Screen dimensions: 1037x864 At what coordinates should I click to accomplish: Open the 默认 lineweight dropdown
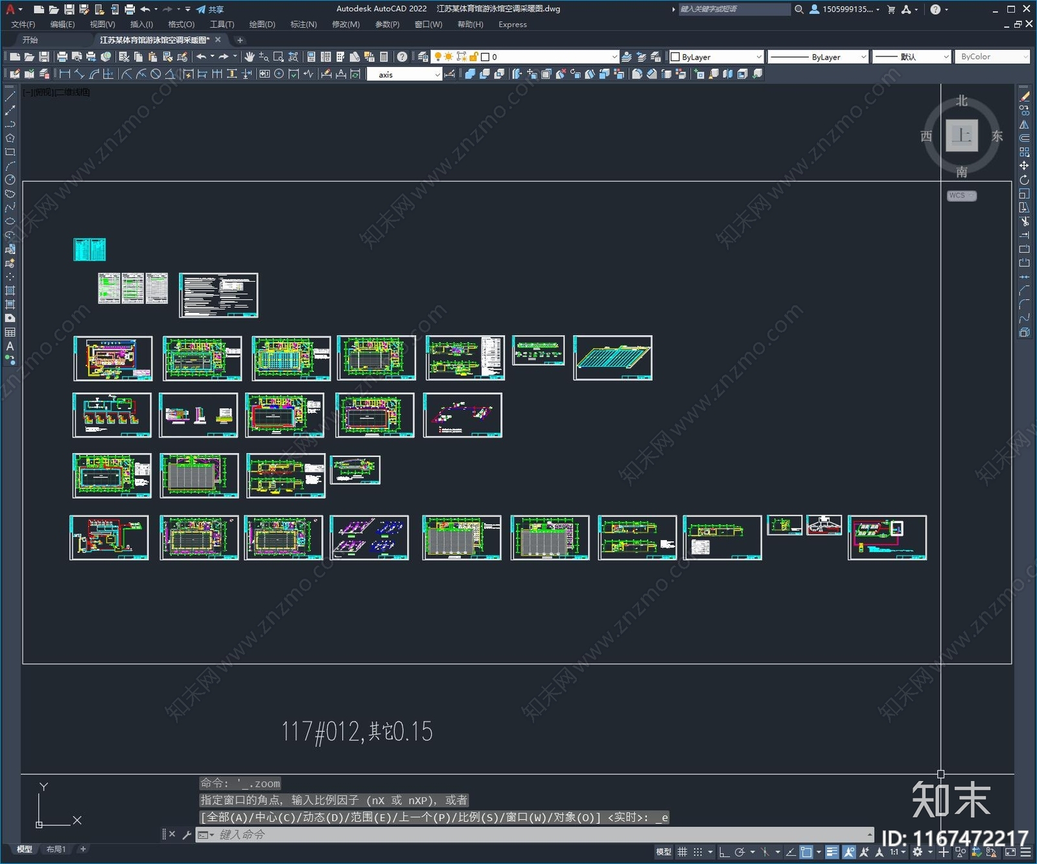tap(911, 57)
